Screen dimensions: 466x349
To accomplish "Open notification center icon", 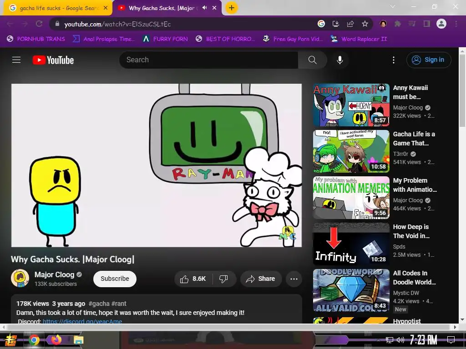I will [x=451, y=340].
